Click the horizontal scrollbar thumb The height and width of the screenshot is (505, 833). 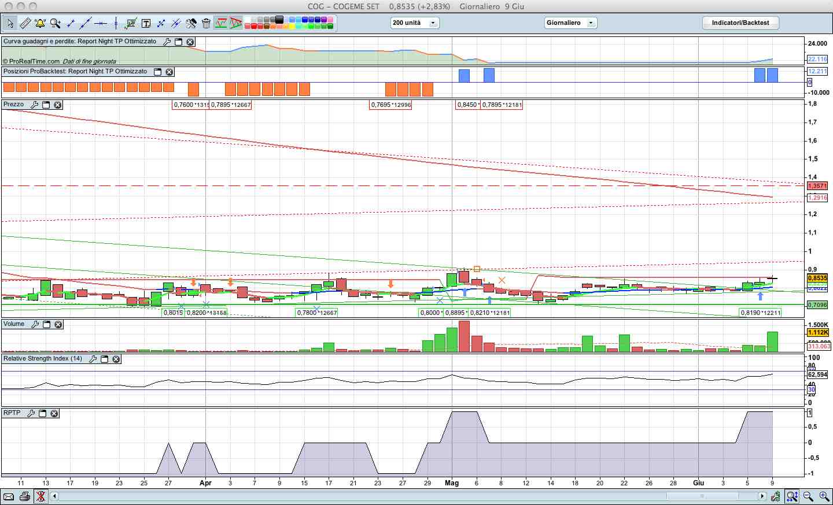tap(702, 496)
